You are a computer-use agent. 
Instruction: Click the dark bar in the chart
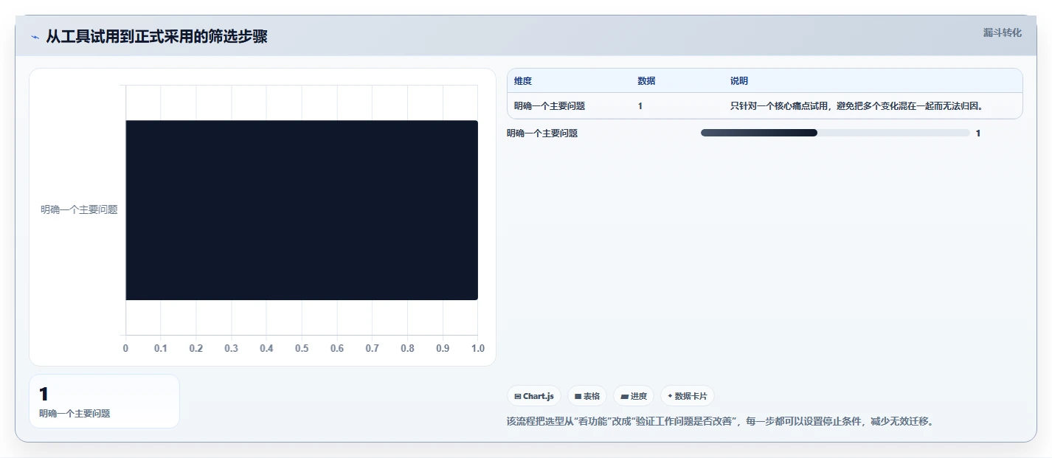pyautogui.click(x=302, y=210)
